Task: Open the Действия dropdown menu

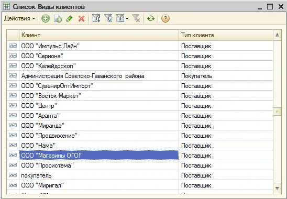Action: coord(19,18)
